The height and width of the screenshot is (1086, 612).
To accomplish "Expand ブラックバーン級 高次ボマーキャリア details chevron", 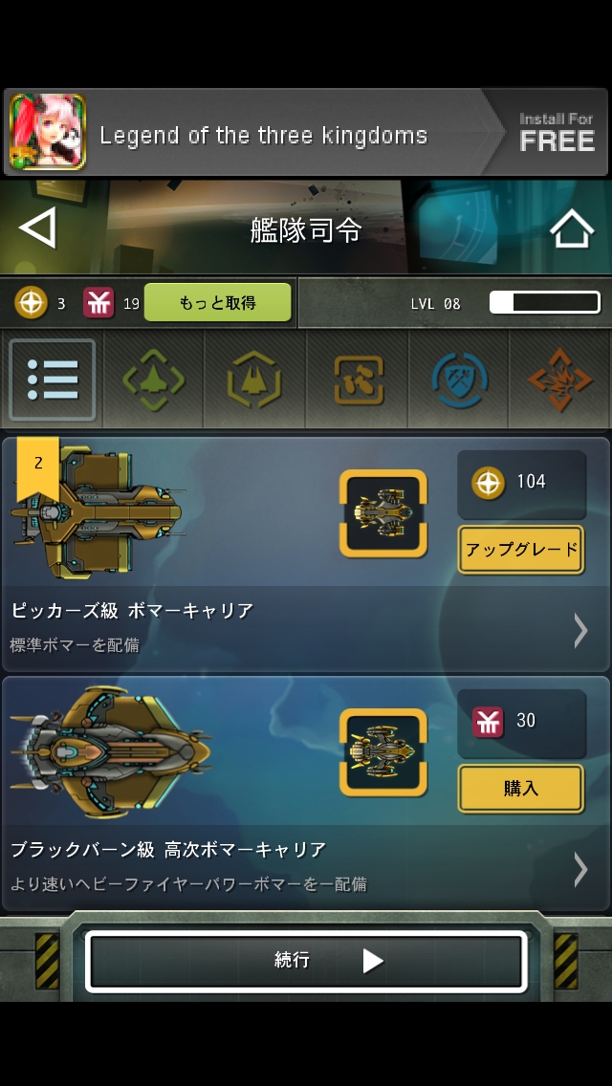I will point(580,869).
